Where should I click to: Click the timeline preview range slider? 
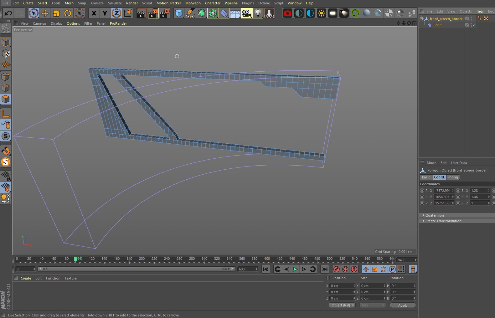point(136,269)
